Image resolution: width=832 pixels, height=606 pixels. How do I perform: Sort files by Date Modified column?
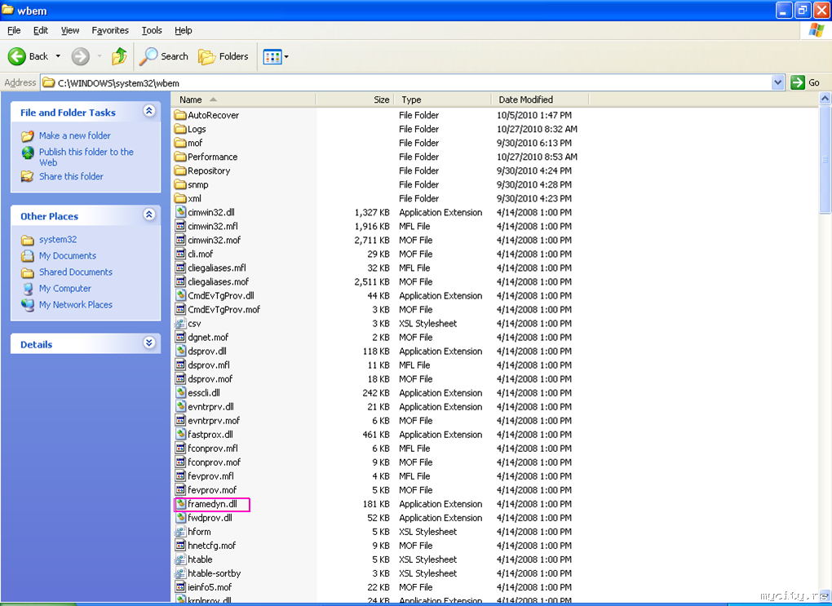coord(526,100)
